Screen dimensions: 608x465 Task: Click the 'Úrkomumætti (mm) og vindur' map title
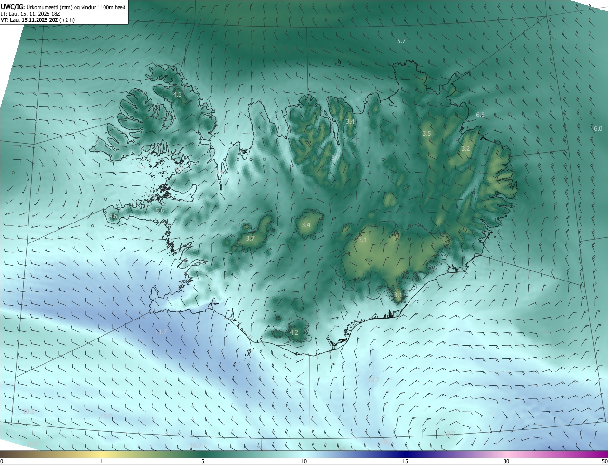click(64, 7)
